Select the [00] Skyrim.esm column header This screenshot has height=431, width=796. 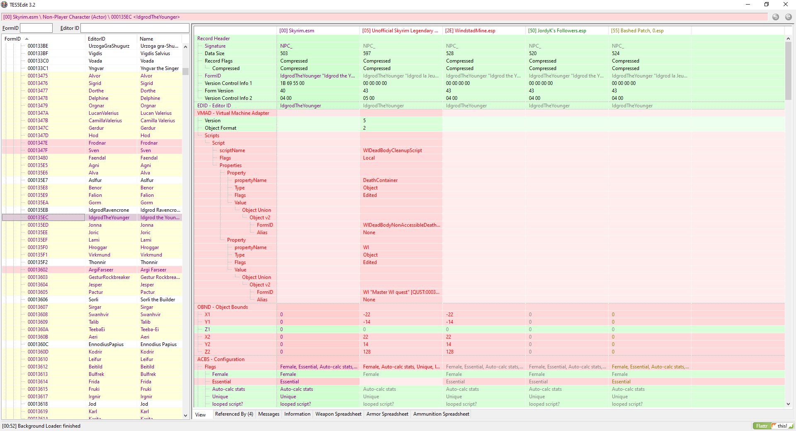click(x=318, y=31)
